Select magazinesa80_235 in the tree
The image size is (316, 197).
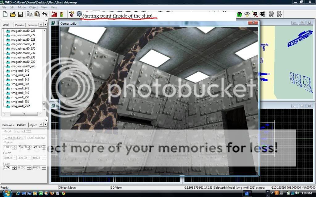point(23,44)
